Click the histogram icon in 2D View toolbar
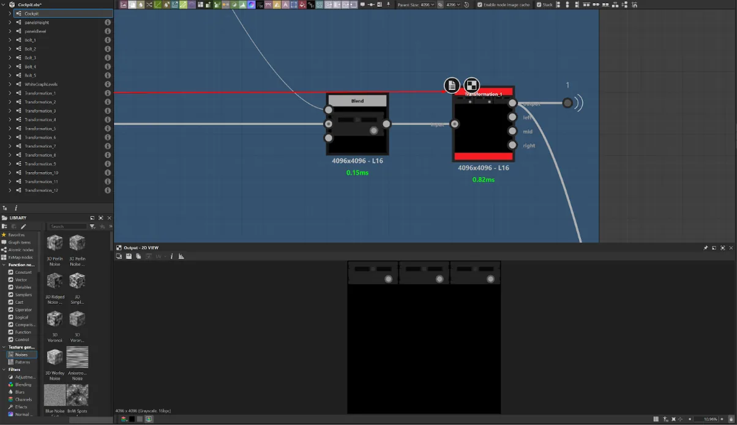This screenshot has height=425, width=737. coord(181,256)
